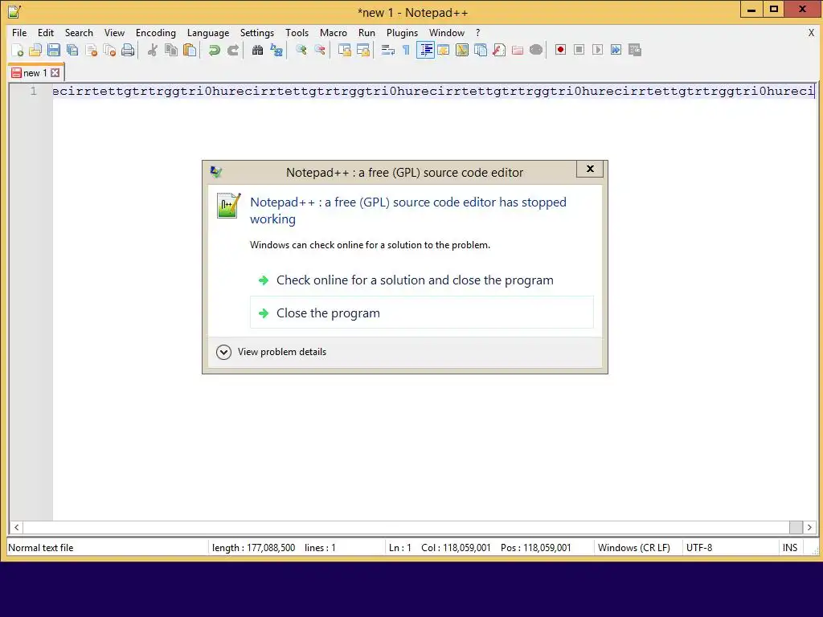823x617 pixels.
Task: Open the Language menu
Action: click(x=208, y=32)
